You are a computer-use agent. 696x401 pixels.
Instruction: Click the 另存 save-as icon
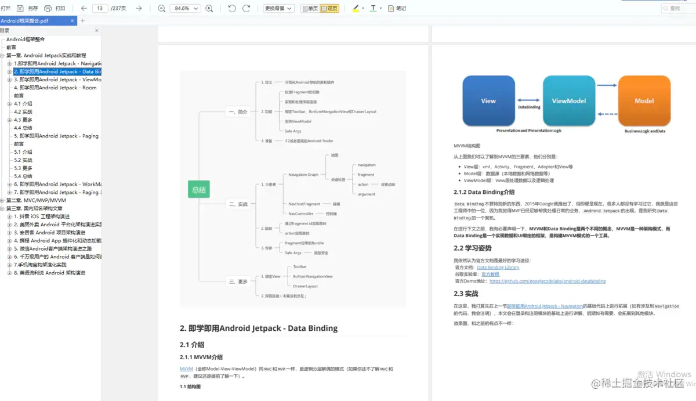click(20, 8)
